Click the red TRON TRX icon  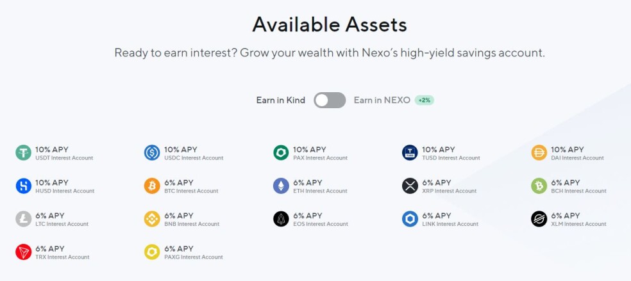coord(23,252)
